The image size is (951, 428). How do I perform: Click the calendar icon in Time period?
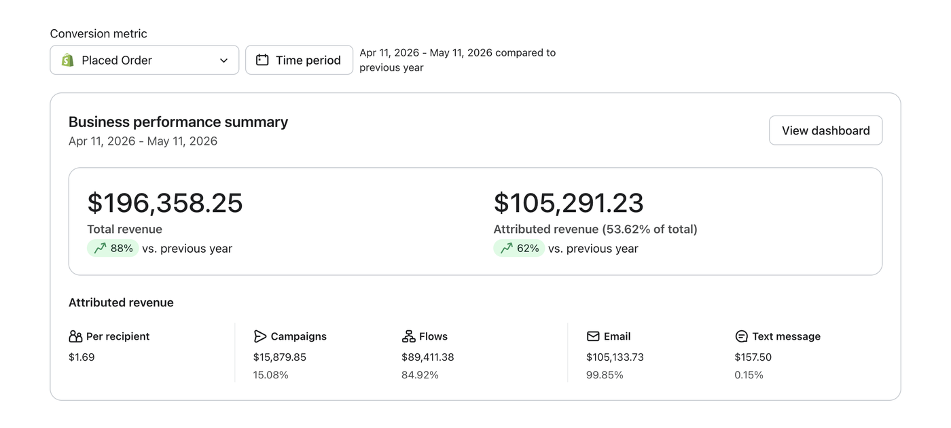point(262,60)
